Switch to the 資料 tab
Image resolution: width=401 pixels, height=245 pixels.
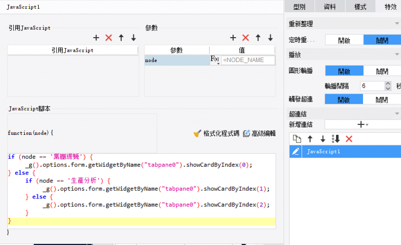point(330,7)
